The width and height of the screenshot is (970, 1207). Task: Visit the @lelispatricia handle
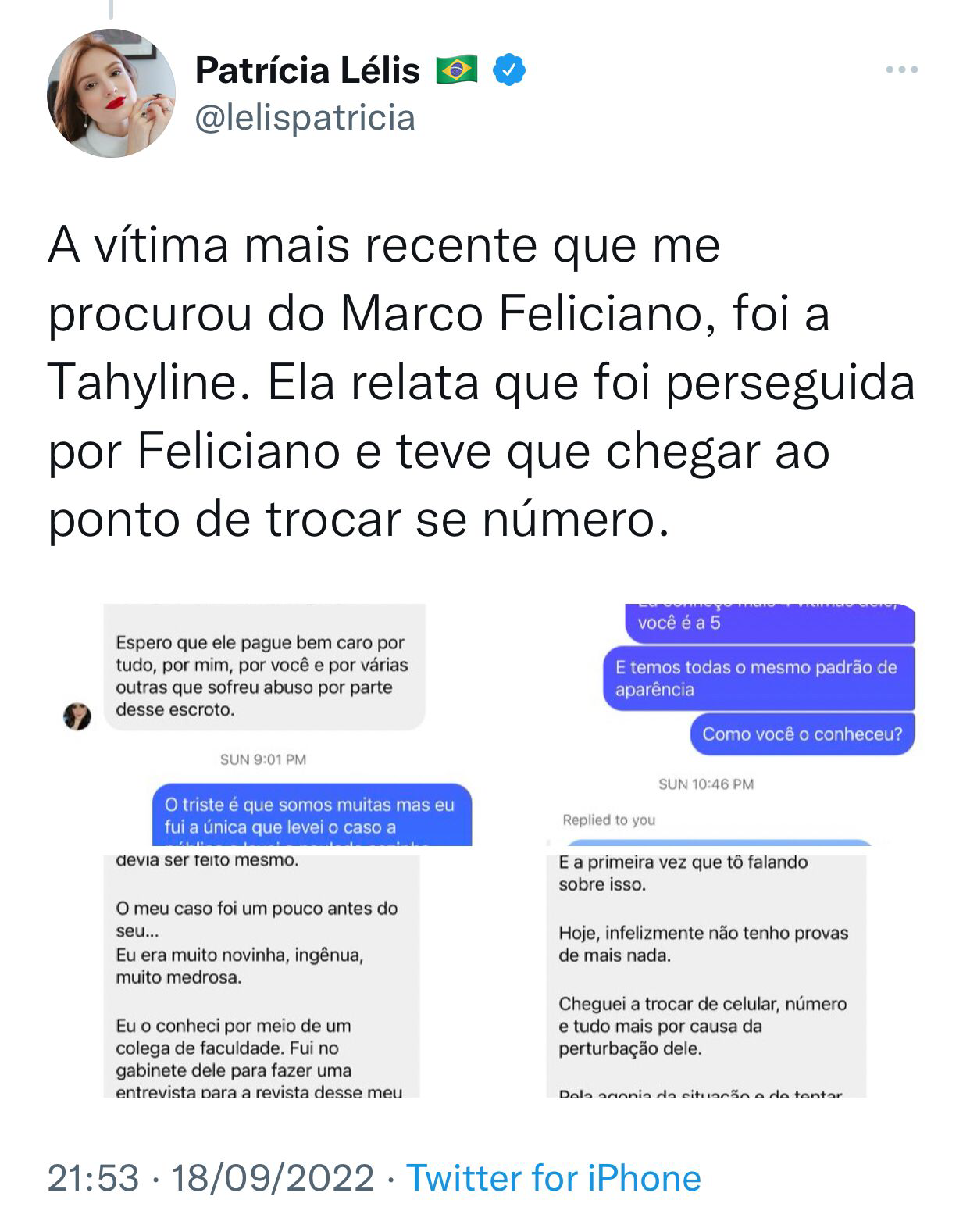[305, 118]
